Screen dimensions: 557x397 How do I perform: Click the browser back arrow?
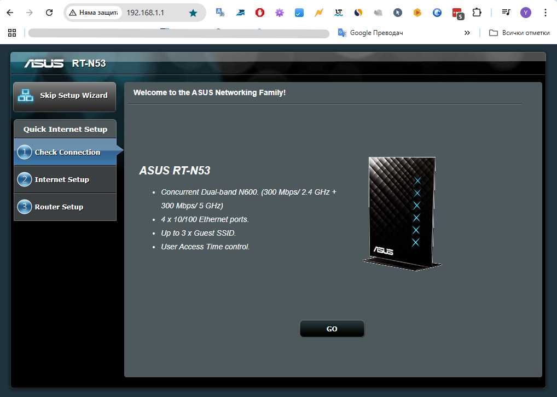[10, 13]
